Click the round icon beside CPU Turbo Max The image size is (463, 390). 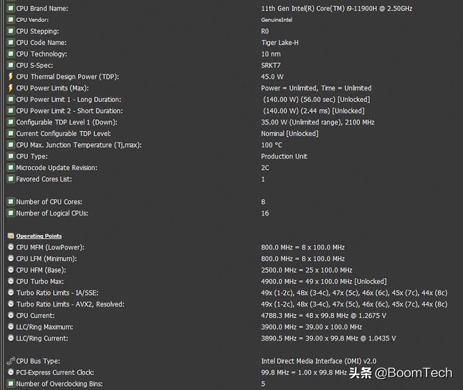(x=10, y=282)
